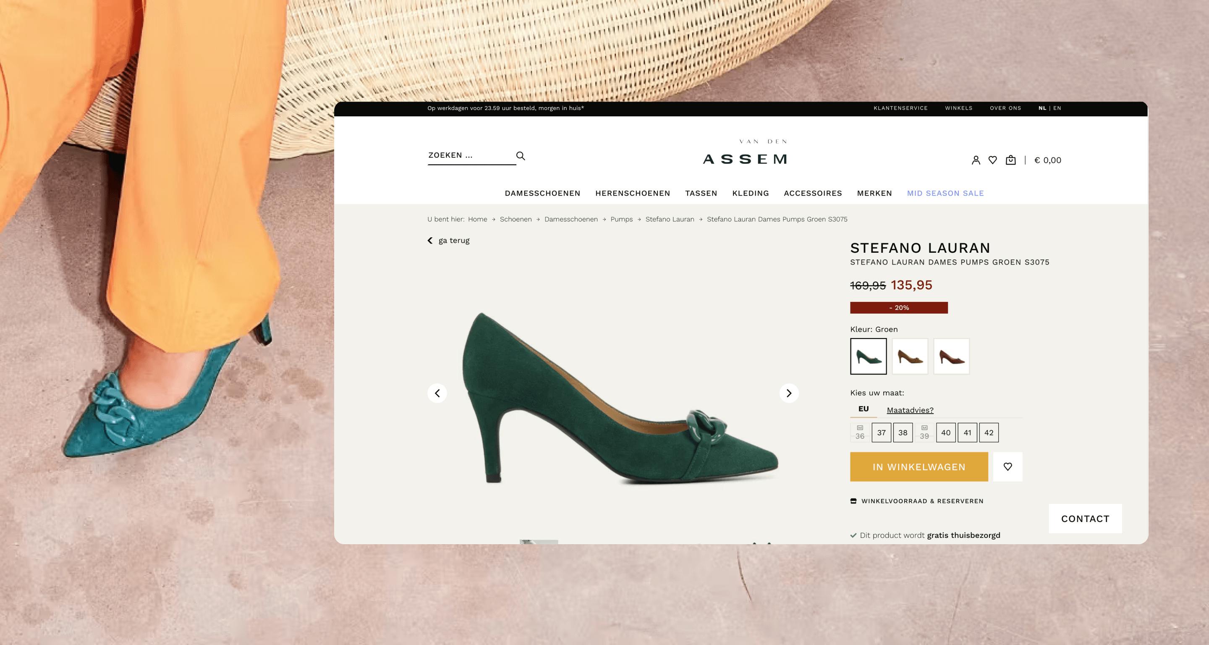
Task: Add product to wishlist heart button
Action: point(1007,467)
